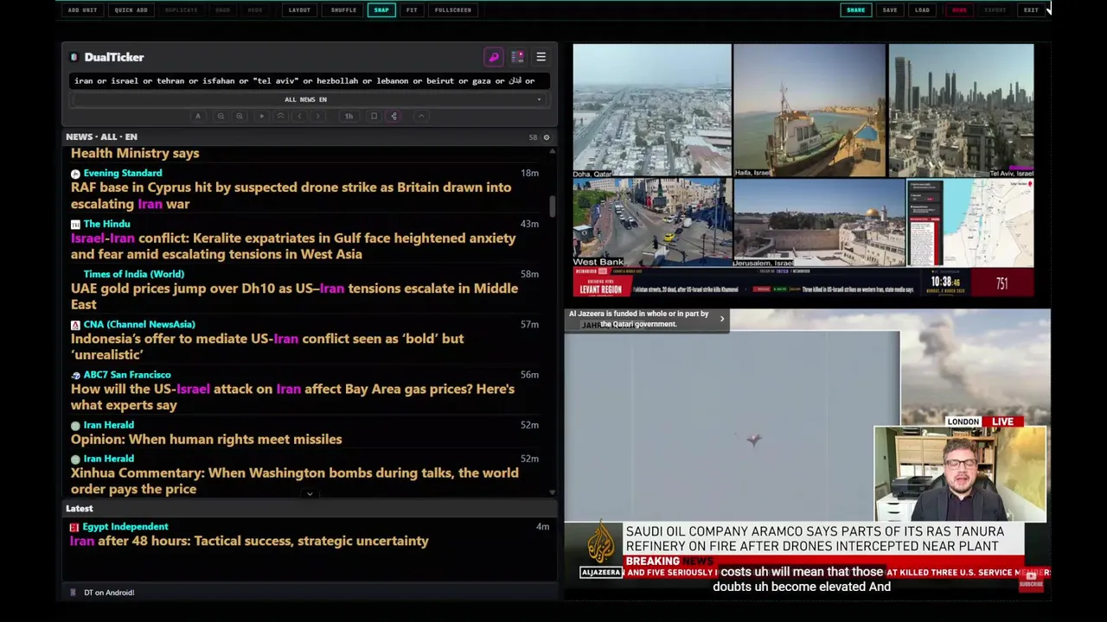Click the ADD UNIT button
Viewport: 1107px width, 622px height.
pos(82,10)
